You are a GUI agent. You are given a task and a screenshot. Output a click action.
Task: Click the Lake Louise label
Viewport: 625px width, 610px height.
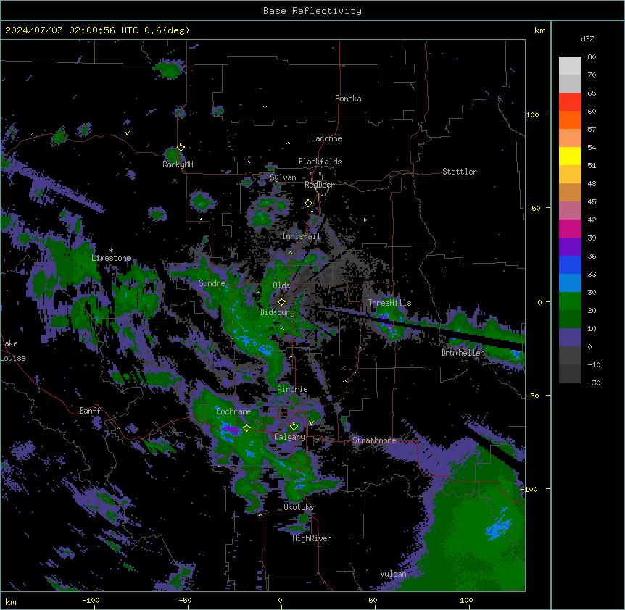pos(13,351)
